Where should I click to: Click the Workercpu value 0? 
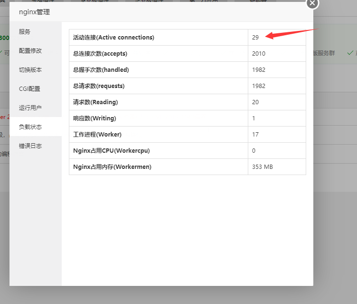pos(254,151)
